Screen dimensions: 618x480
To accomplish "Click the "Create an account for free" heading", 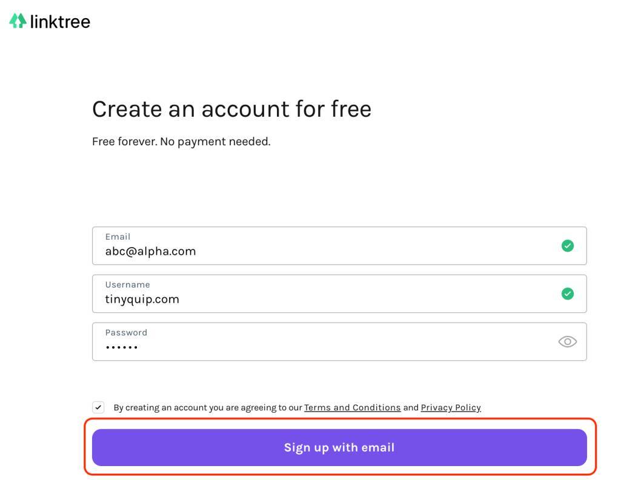I will pos(231,109).
